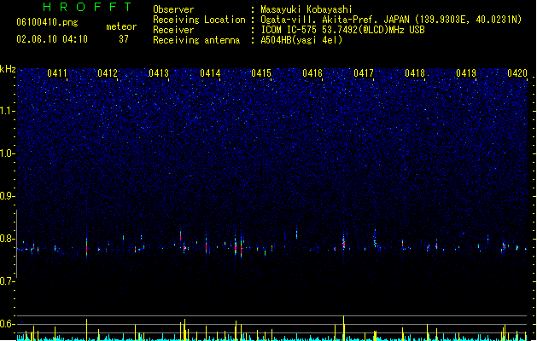The image size is (537, 341).
Task: Click the 0.8 kHz axis label
Action: point(7,239)
